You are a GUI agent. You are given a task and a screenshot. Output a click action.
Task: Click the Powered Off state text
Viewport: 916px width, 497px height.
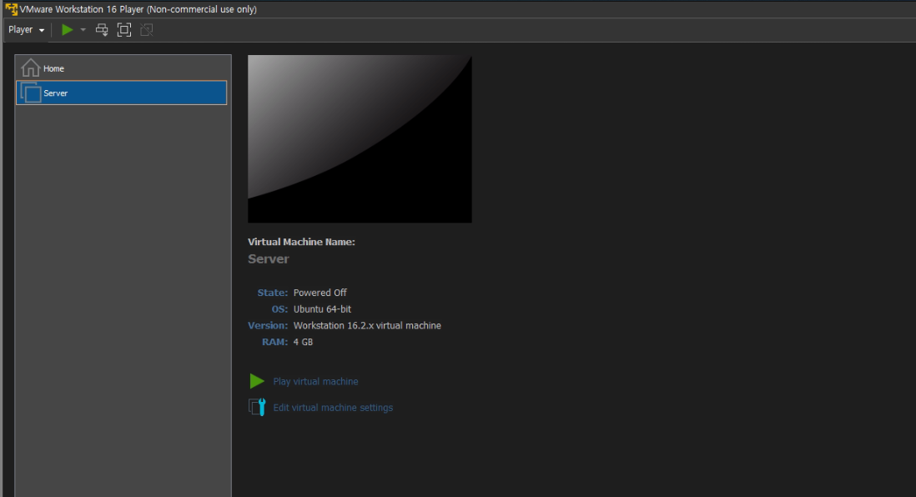pyautogui.click(x=320, y=293)
